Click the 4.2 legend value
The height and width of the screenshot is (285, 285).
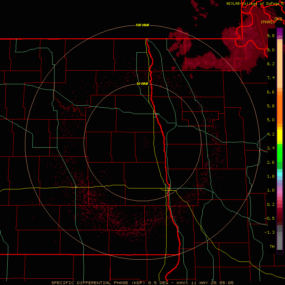pos(271,134)
